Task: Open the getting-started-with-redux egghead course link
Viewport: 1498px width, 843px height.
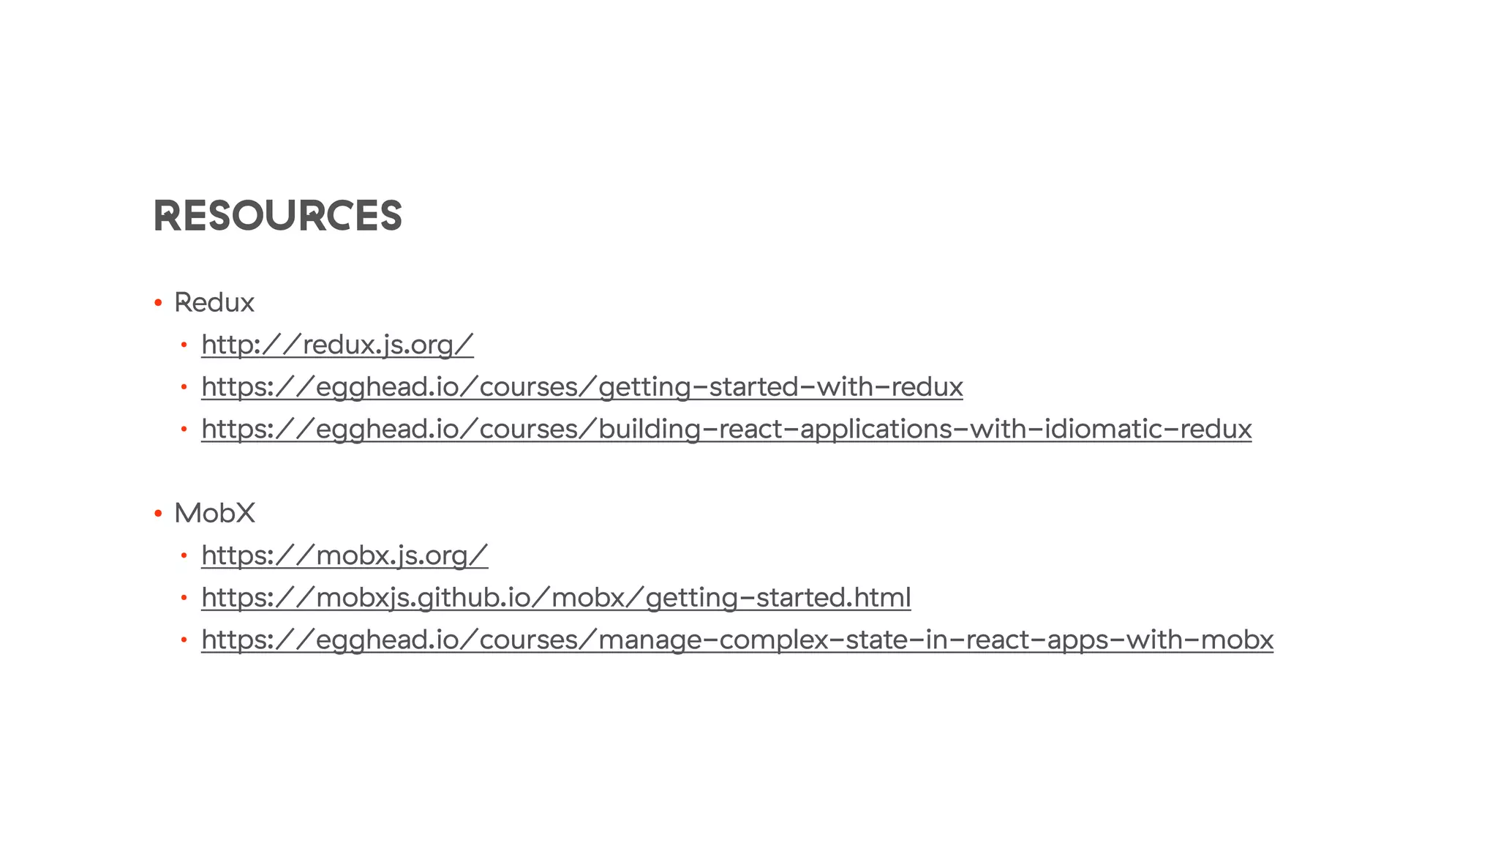Action: point(582,386)
